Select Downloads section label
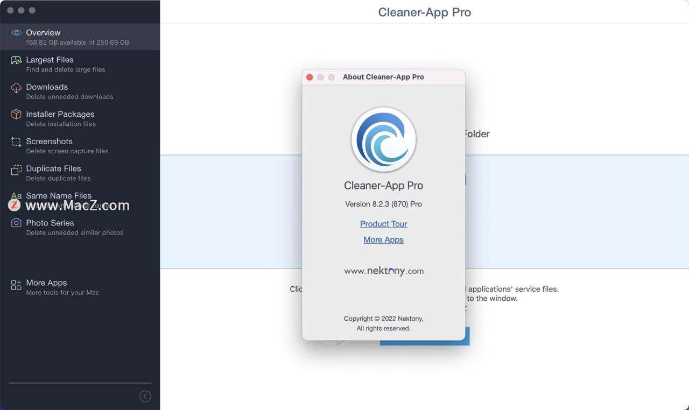 tap(47, 87)
